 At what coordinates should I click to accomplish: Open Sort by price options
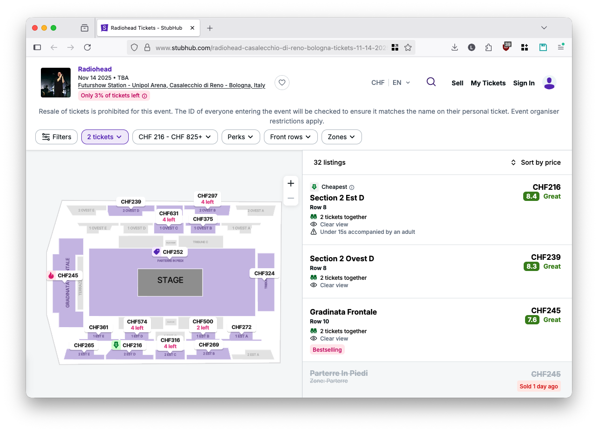pos(536,162)
